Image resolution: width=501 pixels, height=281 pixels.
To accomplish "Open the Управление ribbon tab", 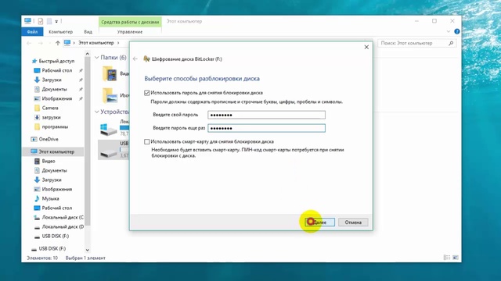I will 130,32.
